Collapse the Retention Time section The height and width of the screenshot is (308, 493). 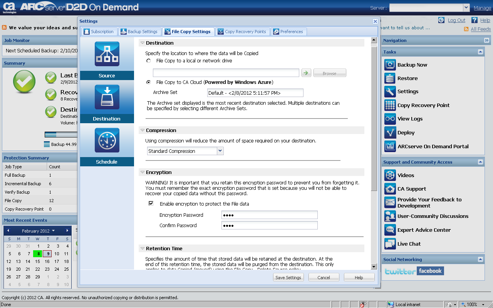[143, 249]
